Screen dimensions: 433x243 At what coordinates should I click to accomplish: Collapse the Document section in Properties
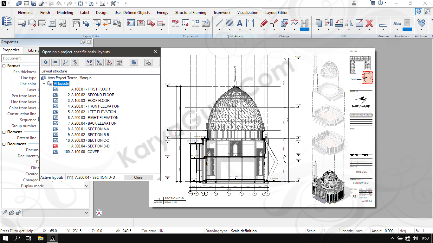click(4, 144)
